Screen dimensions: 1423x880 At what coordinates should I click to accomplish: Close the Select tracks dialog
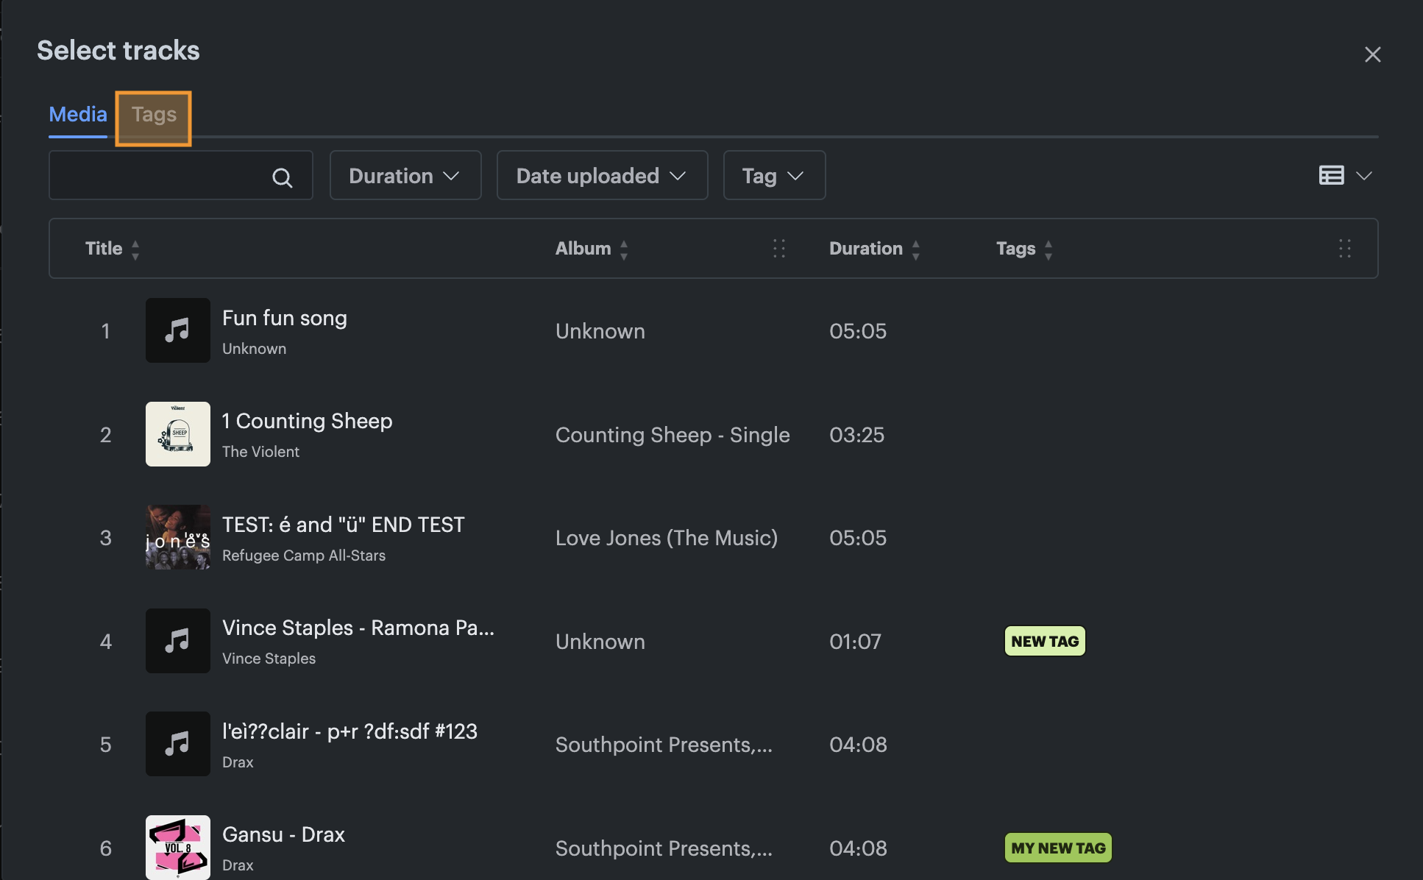pyautogui.click(x=1372, y=54)
